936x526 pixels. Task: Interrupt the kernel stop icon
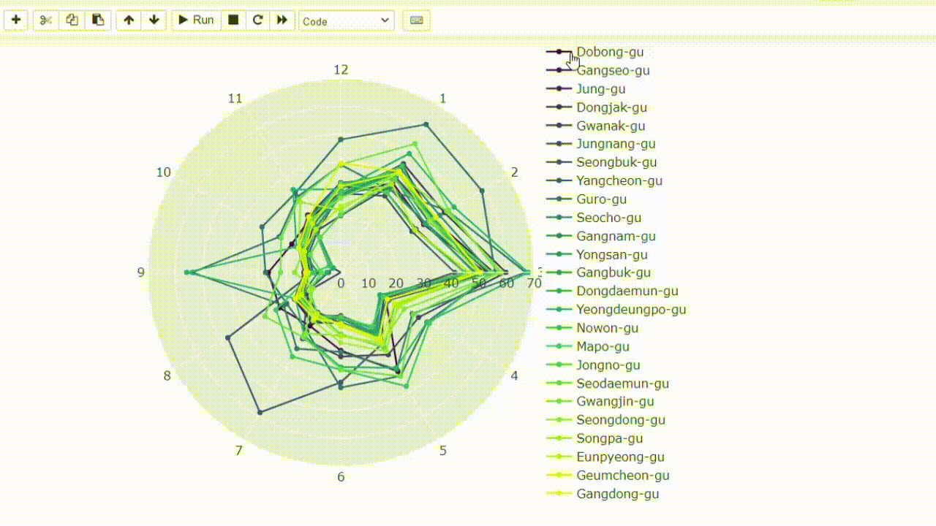click(233, 20)
